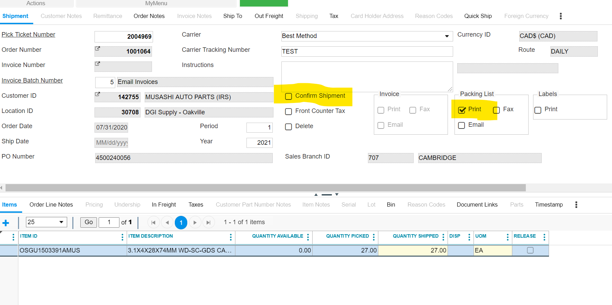Open the shipment tabs overflow menu
612x305 pixels.
pos(560,16)
